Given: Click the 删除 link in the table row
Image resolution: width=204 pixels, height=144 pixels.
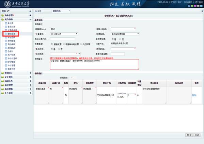Looking at the screenshot, I should tap(194, 95).
